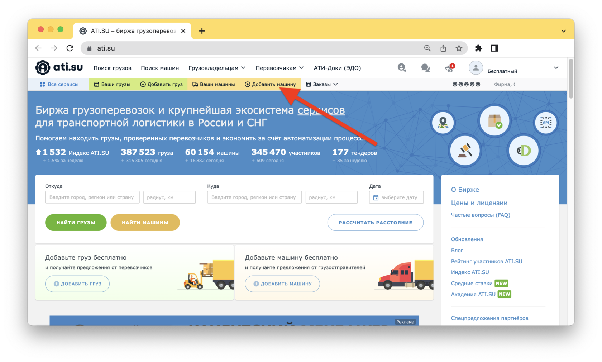
Task: Reload the ati.su page
Action: click(x=70, y=48)
